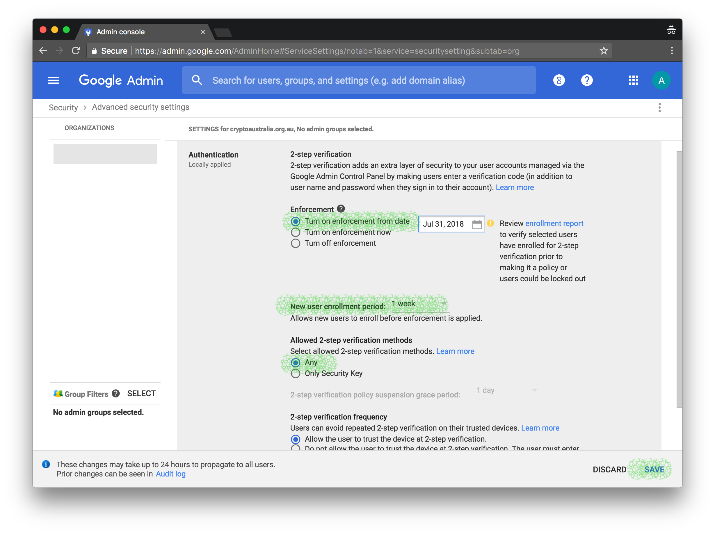Viewport: 715px width, 534px height.
Task: Open the Google apps grid
Action: [633, 80]
